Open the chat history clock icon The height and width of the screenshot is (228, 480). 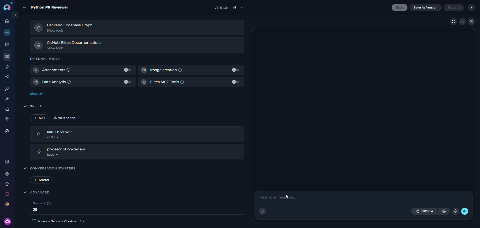(x=471, y=22)
